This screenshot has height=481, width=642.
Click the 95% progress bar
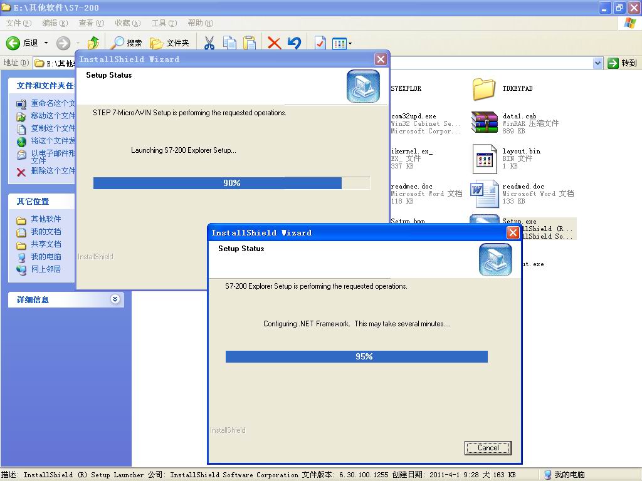click(x=356, y=356)
